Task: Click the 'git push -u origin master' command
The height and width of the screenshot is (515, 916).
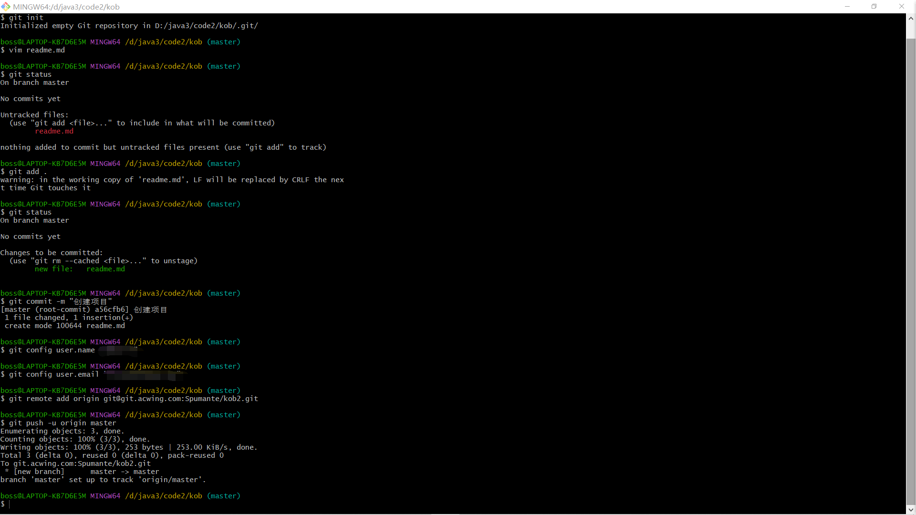Action: tap(62, 423)
